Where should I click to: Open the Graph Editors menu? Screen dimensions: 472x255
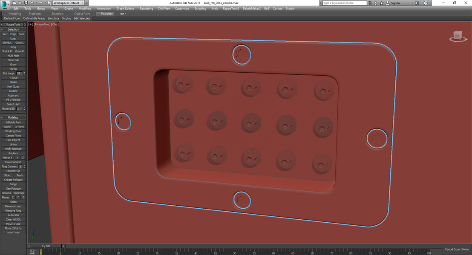tap(125, 8)
